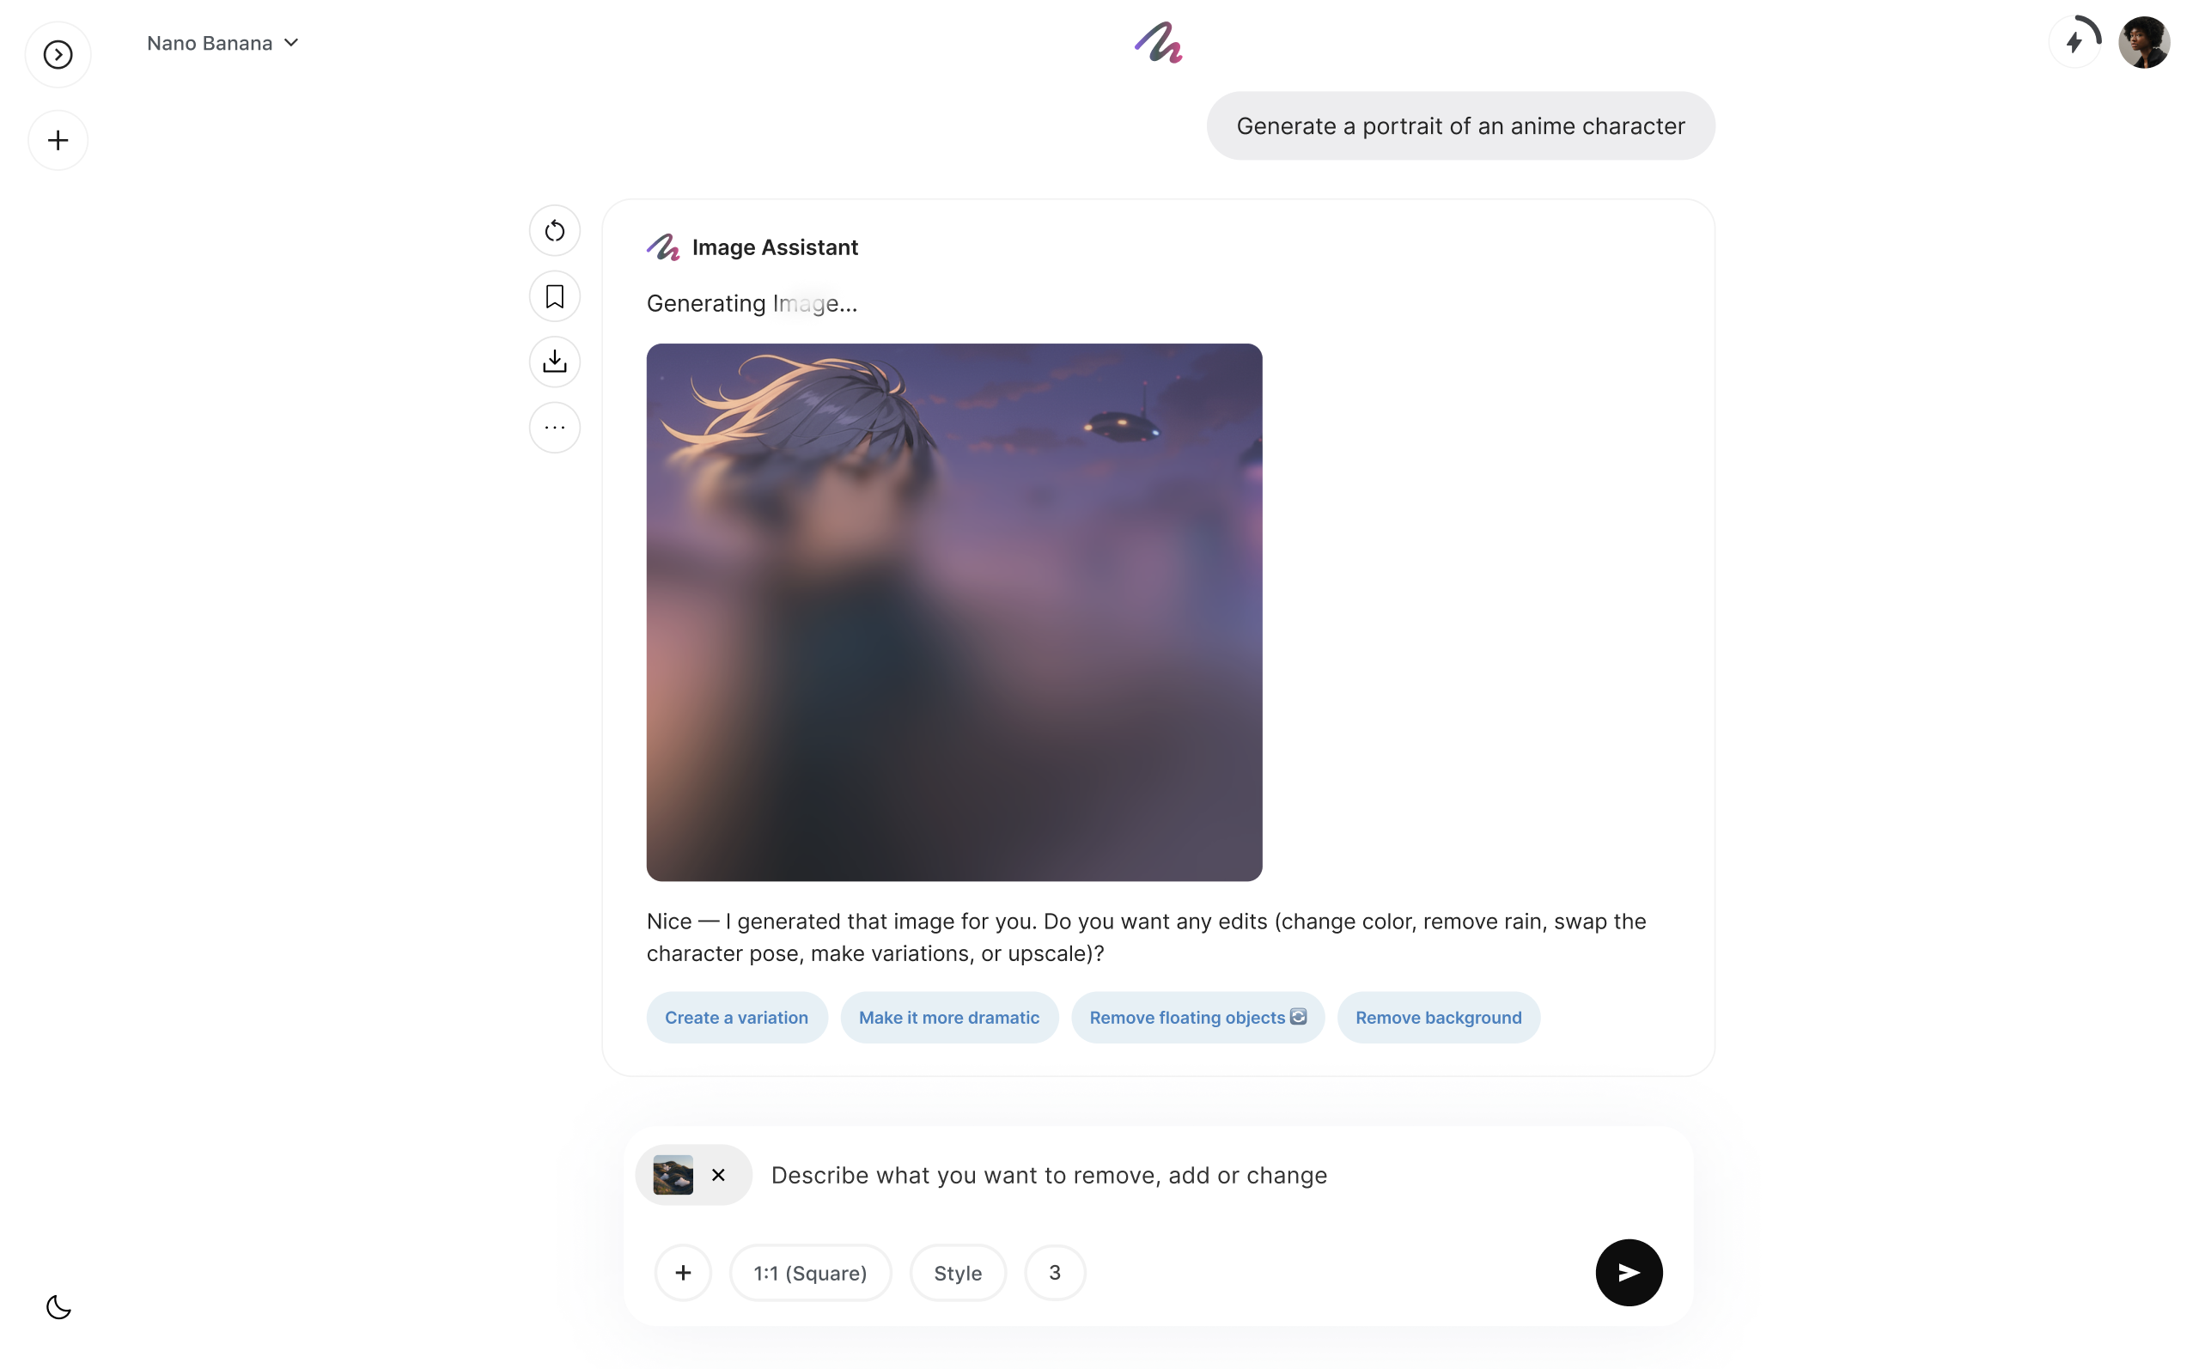Screen dimensions: 2199x1369
Task: Open the Nano Banana model dropdown
Action: coord(222,43)
